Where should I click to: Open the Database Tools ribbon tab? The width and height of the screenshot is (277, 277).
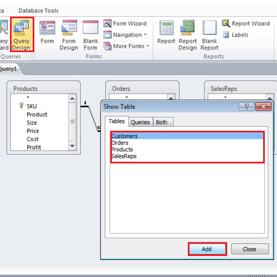38,11
